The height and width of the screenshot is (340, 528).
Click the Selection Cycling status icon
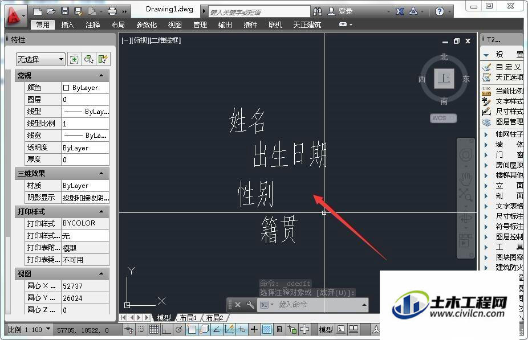[x=292, y=330]
